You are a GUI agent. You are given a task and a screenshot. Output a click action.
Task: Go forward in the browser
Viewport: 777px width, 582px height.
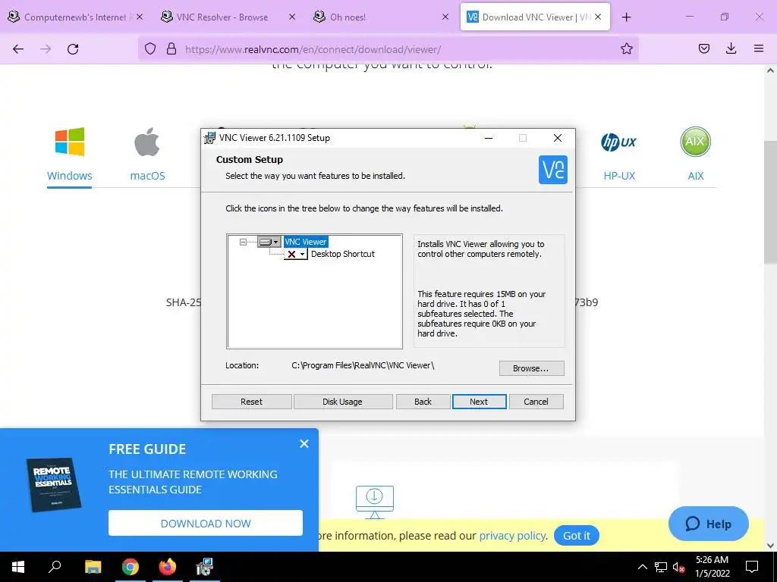46,48
